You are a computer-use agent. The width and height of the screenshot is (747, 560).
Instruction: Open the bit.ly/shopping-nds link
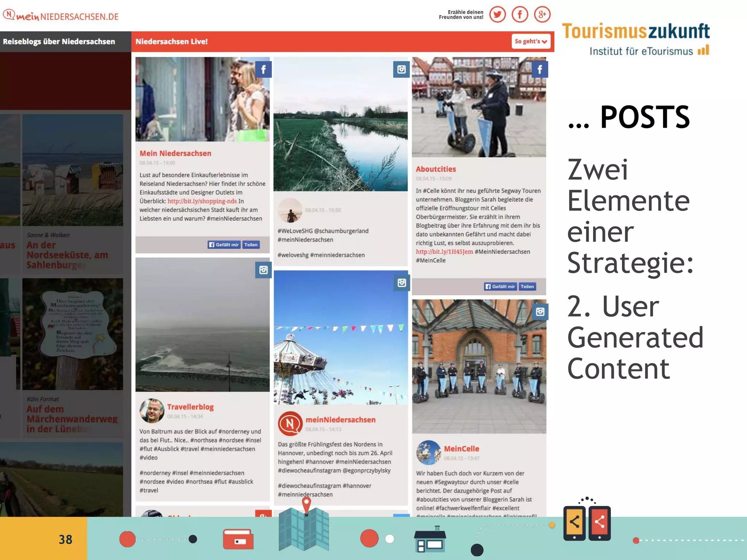point(202,201)
